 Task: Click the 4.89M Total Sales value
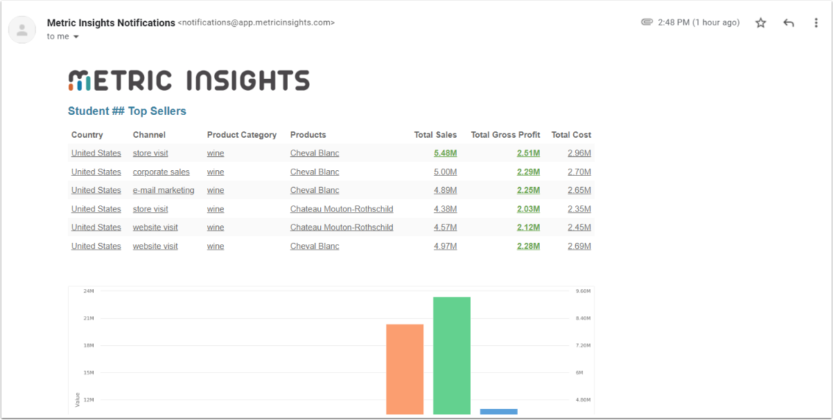445,190
